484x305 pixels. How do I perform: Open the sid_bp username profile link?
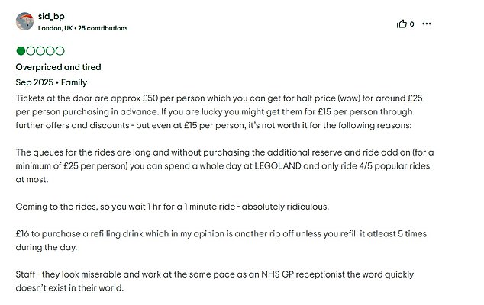tap(51, 16)
